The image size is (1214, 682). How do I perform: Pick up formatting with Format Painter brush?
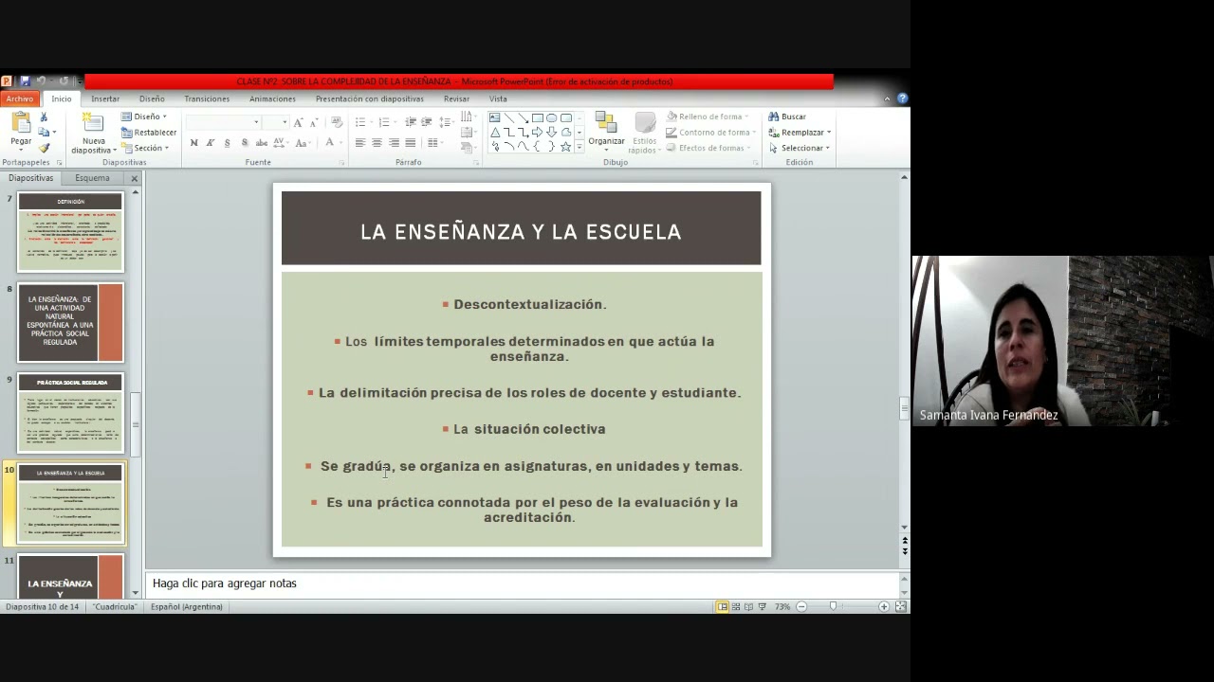tap(44, 148)
